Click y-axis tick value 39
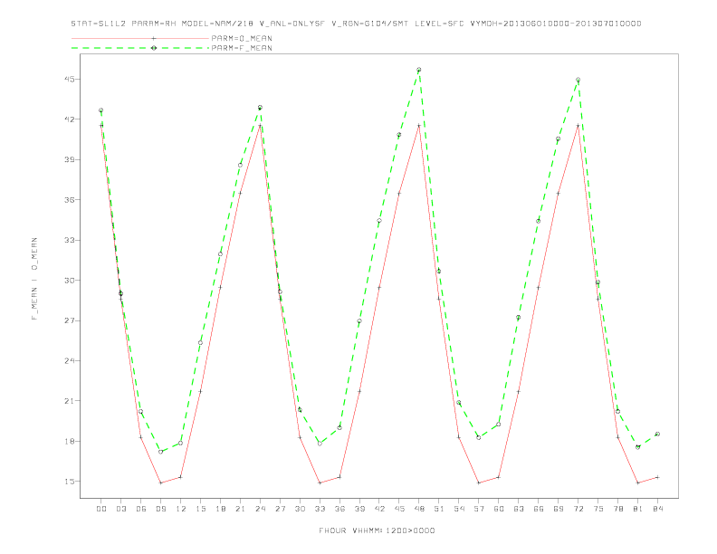This screenshot has height=554, width=717. pos(69,159)
